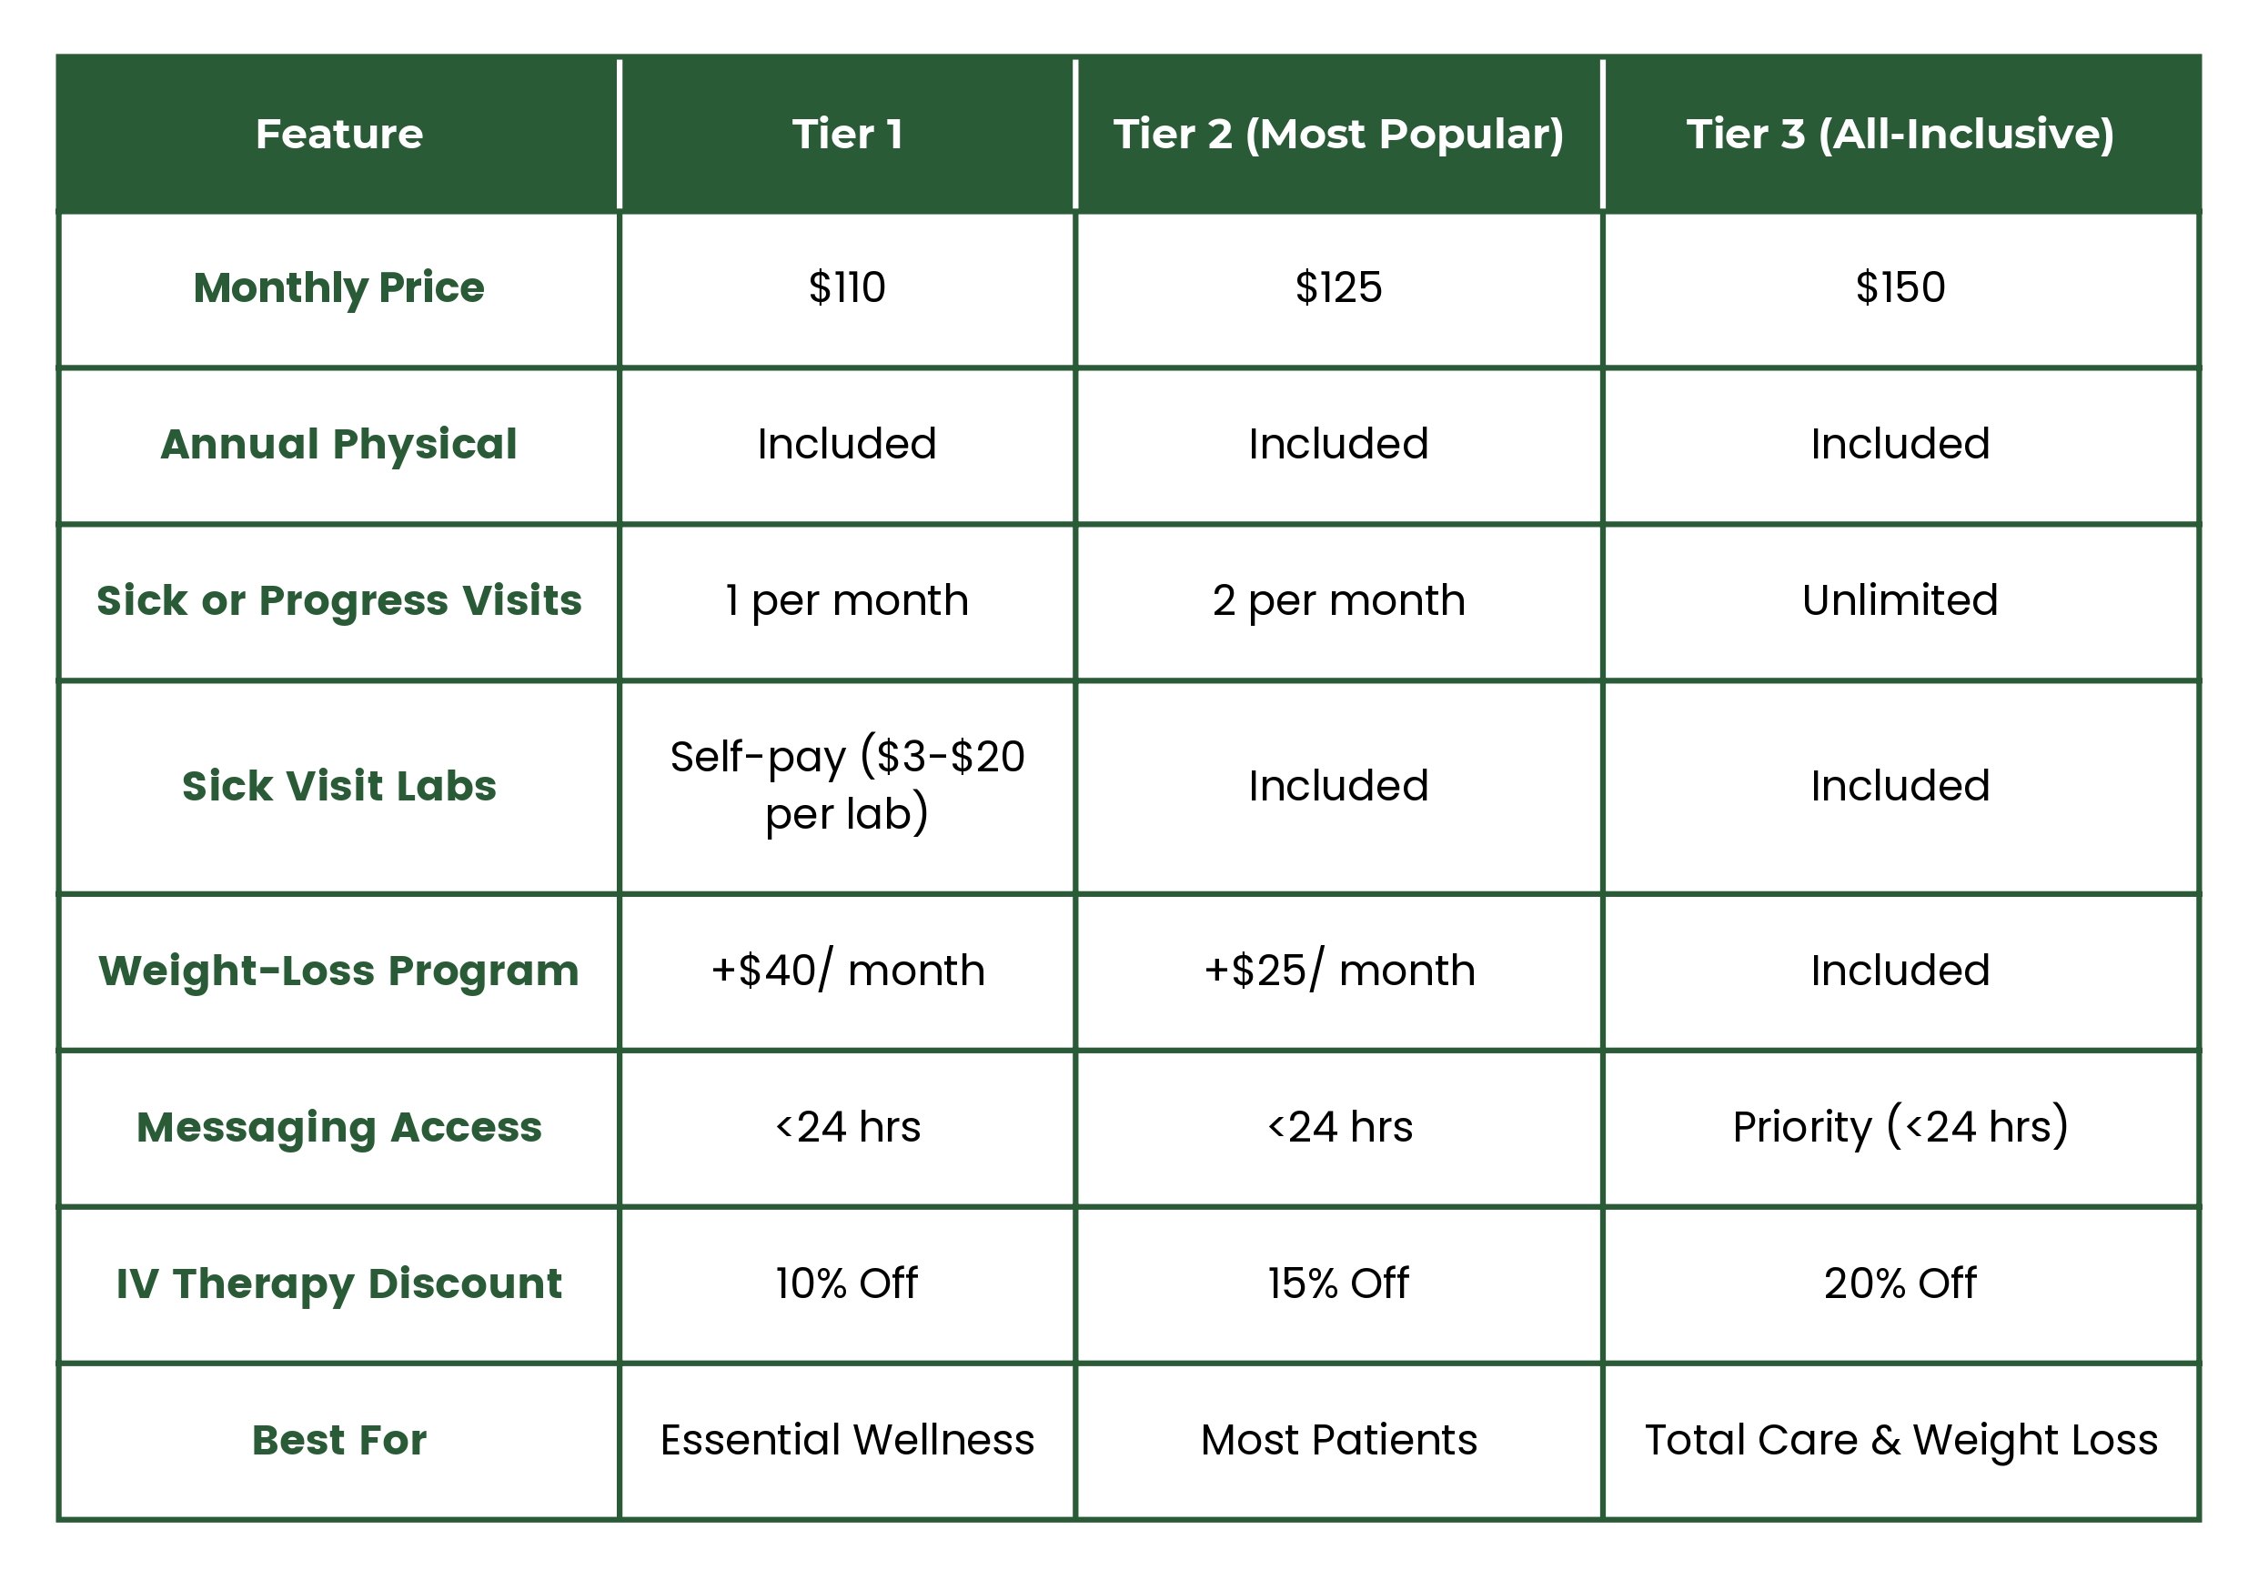Screen dimensions: 2258x1580
Task: Select the $150 monthly price cell
Action: pos(1900,288)
